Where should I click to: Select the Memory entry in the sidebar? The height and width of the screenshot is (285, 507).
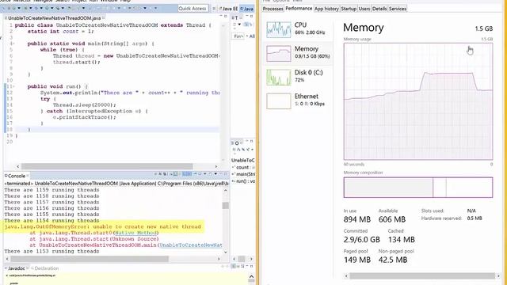(x=298, y=53)
